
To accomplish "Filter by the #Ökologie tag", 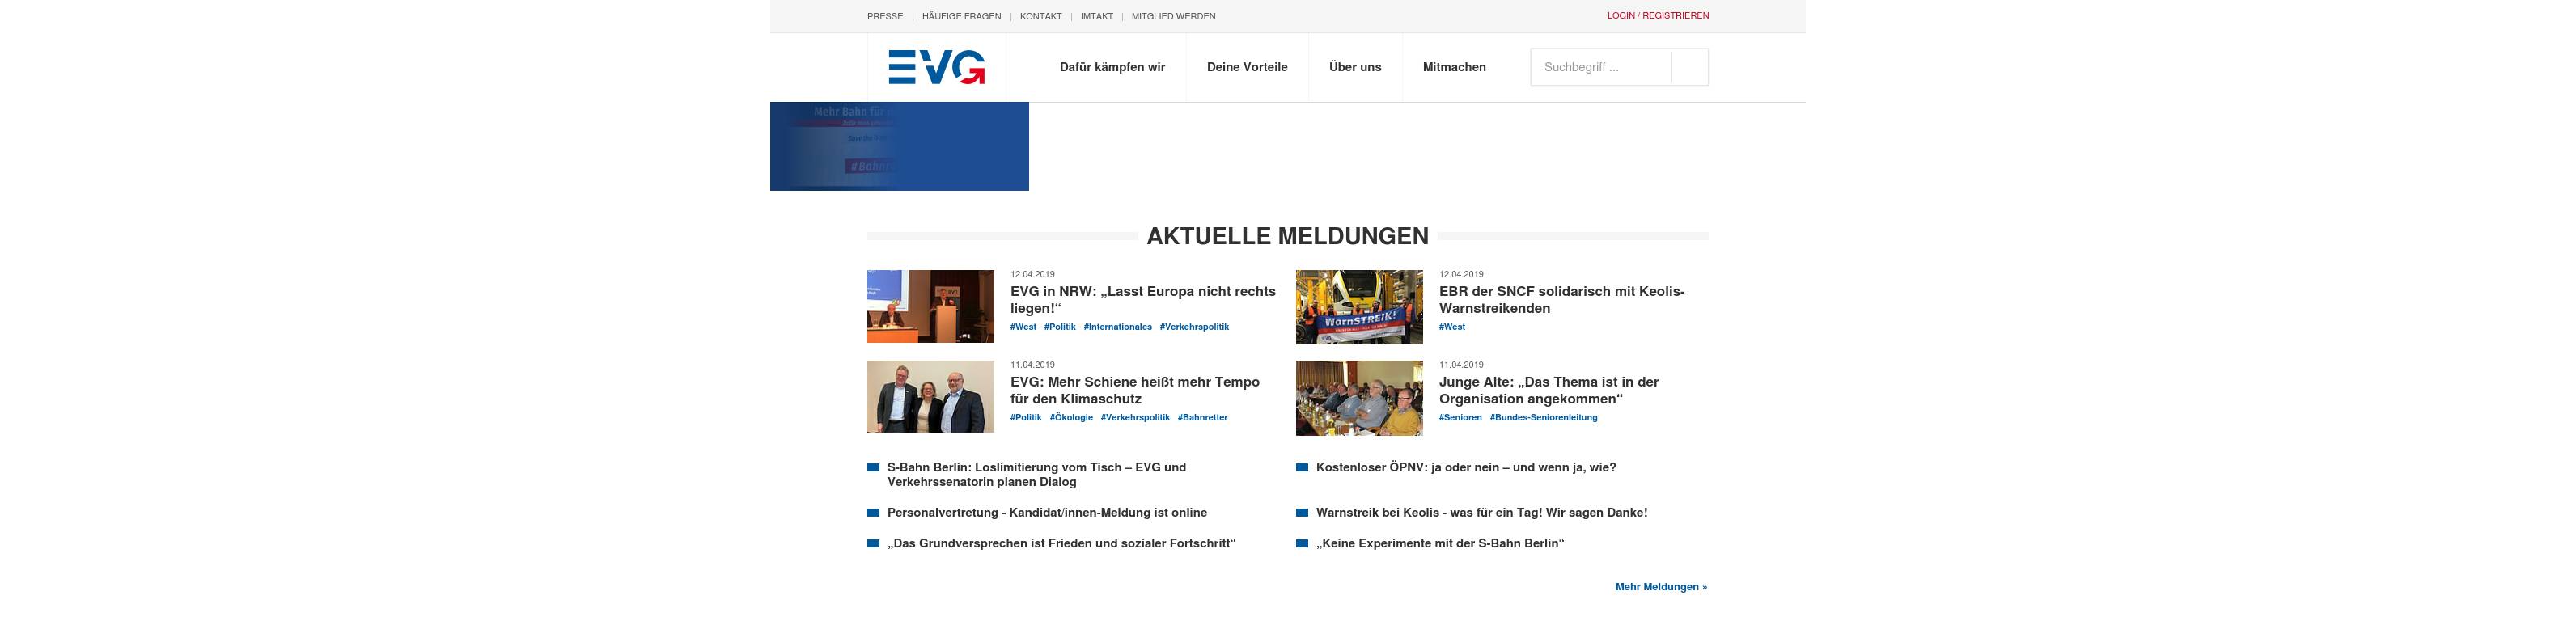I will tap(1070, 418).
